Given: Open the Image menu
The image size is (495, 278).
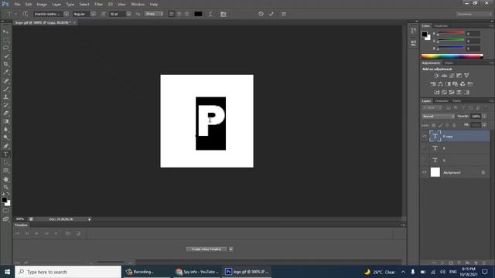Looking at the screenshot, I should coord(42,5).
